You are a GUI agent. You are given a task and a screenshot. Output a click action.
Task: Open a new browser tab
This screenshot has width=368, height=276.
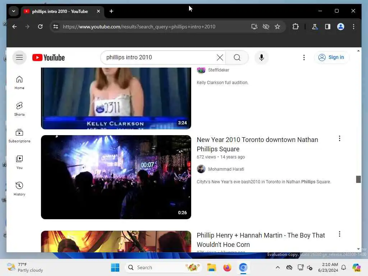[x=111, y=11]
